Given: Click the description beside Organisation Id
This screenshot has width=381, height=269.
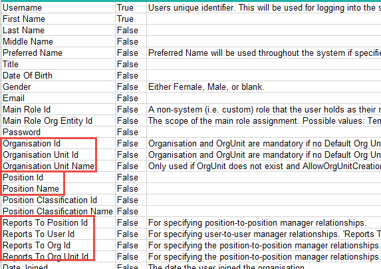Looking at the screenshot, I should 264,143.
